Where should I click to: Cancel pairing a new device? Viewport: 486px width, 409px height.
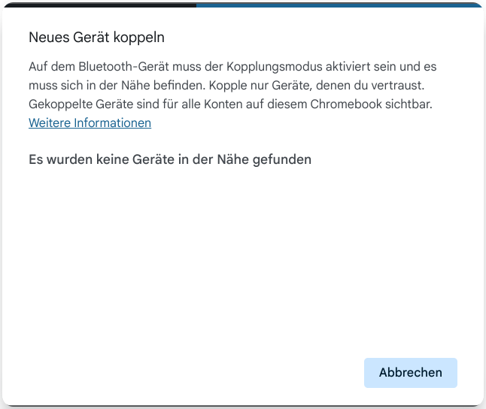tap(410, 373)
